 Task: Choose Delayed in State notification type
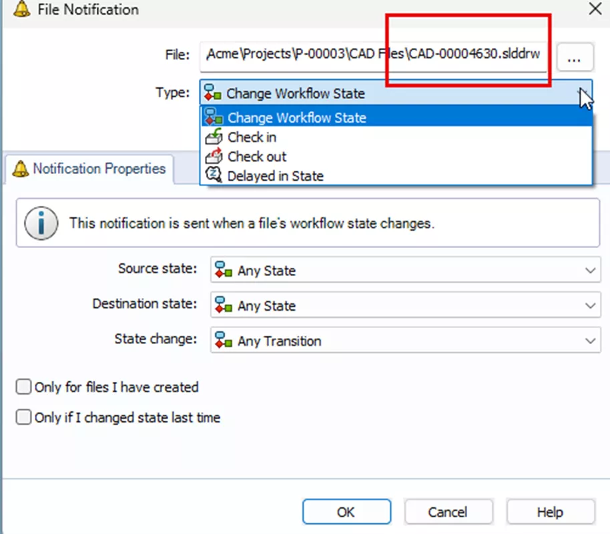396,176
